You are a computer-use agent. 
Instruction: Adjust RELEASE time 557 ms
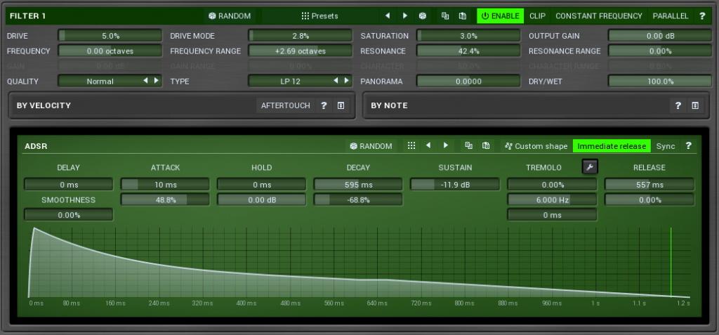click(x=649, y=185)
